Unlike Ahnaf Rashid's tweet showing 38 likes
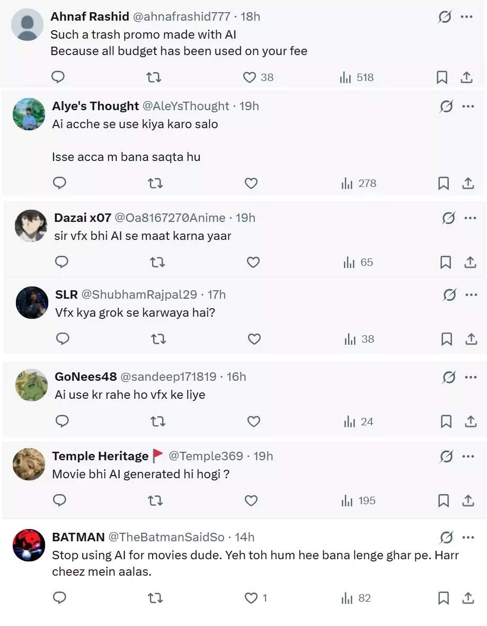The image size is (487, 626). [x=249, y=77]
